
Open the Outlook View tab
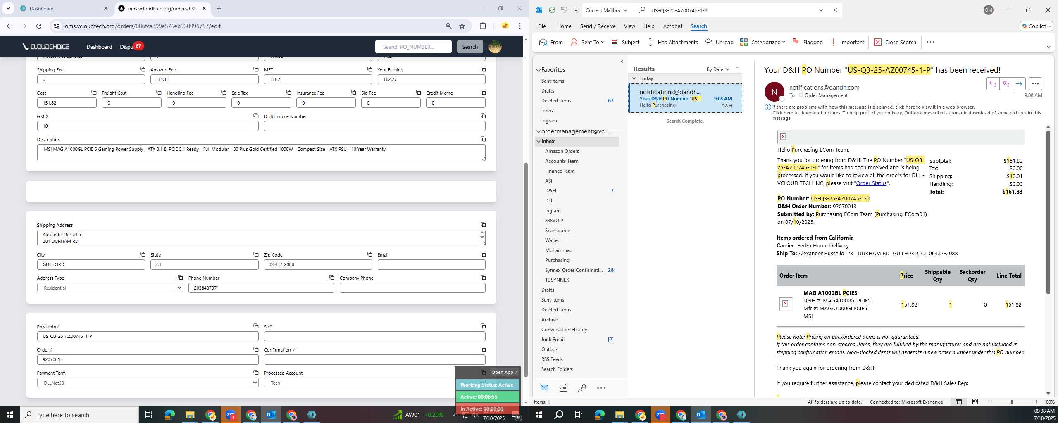pos(629,26)
